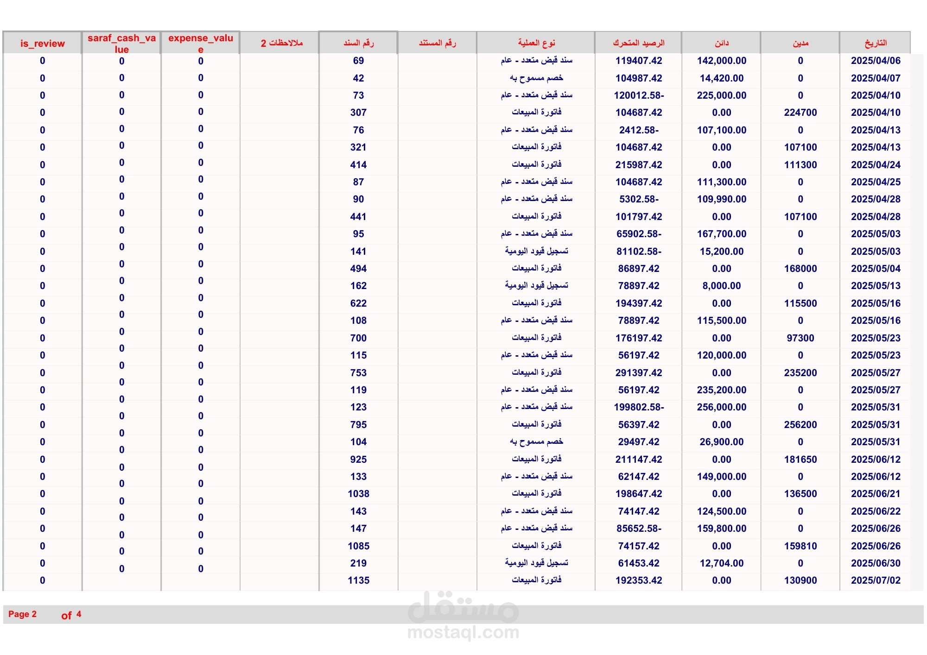
Task: Click the Page 2 footer label
Action: click(x=22, y=614)
